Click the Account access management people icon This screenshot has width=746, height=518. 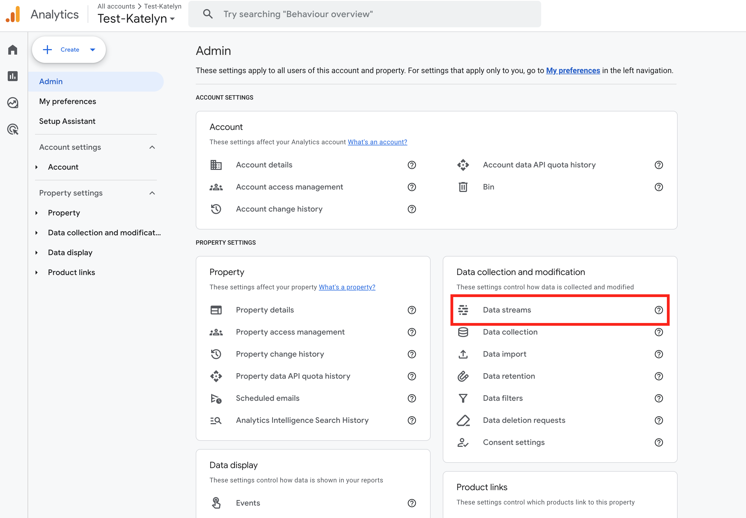[216, 187]
